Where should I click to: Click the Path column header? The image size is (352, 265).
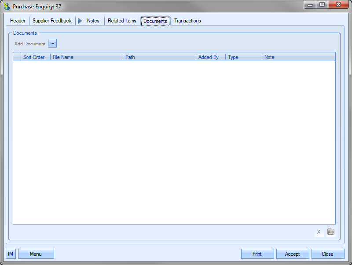[159, 57]
